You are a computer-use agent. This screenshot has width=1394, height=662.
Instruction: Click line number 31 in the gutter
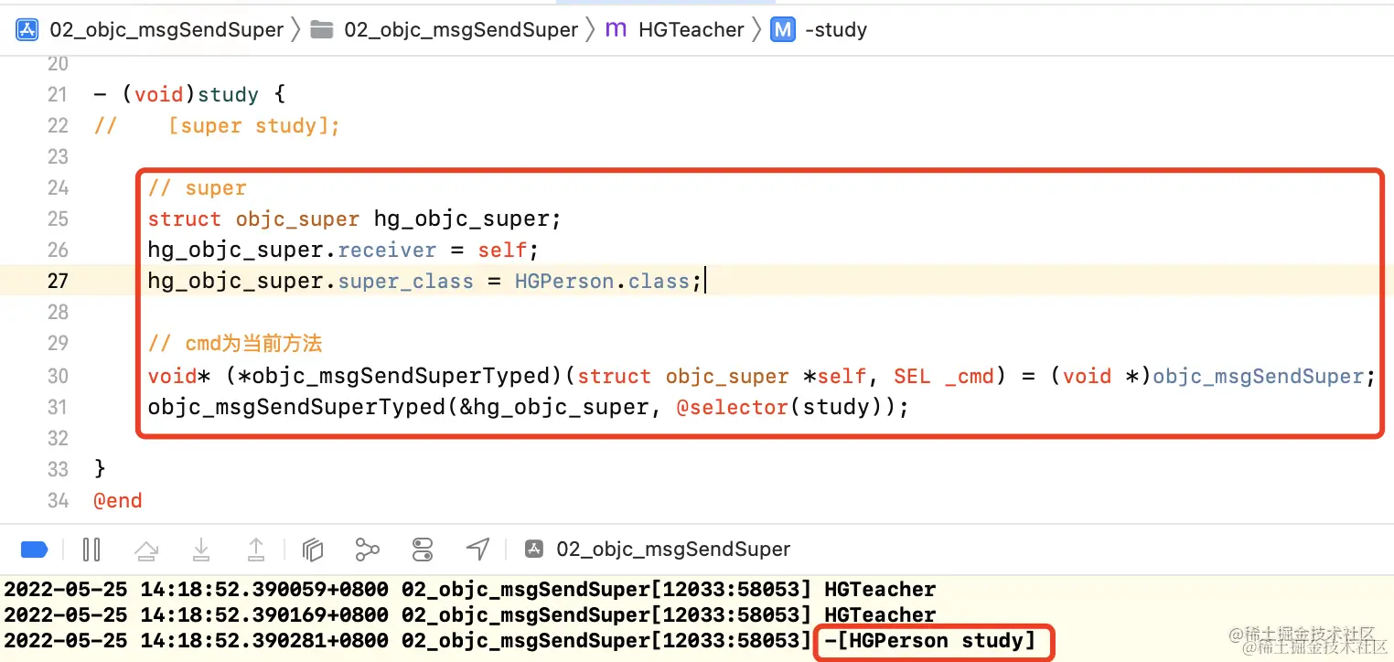(58, 407)
